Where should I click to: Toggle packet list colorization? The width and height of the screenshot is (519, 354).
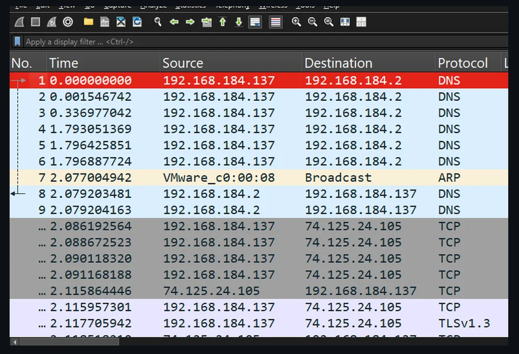pos(276,22)
